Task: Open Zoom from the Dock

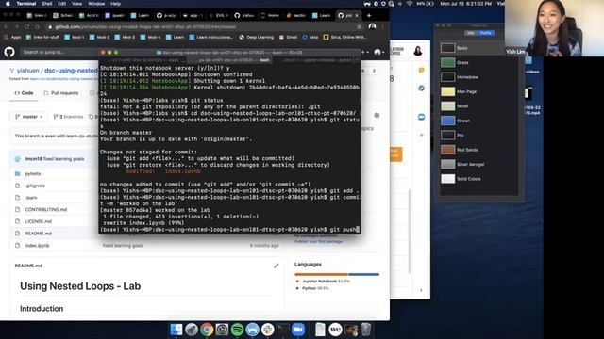Action: (x=298, y=330)
